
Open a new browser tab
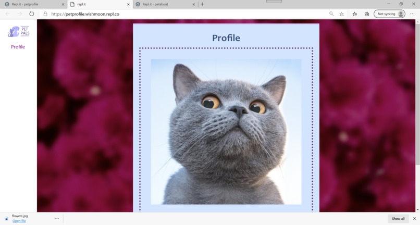click(203, 4)
